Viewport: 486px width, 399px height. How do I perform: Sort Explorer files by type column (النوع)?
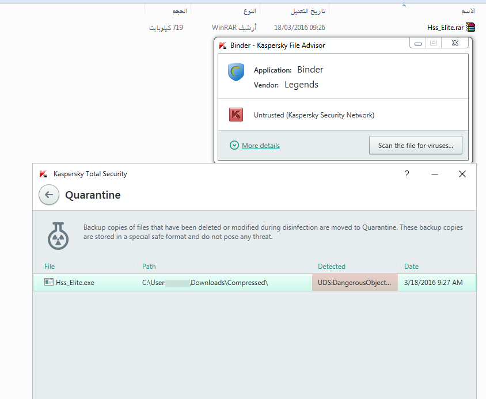[x=249, y=11]
